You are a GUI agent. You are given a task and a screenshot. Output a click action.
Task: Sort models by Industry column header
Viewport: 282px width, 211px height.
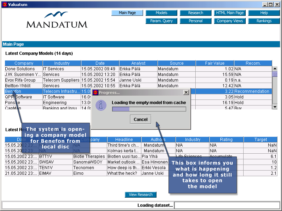62,63
